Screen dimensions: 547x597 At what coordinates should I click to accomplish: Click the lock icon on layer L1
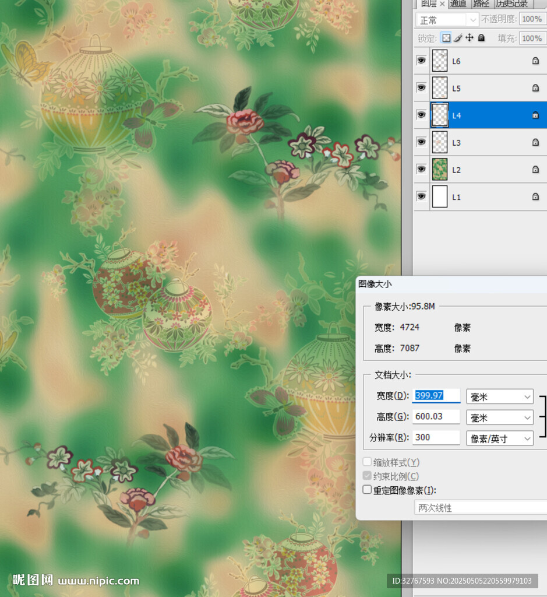click(535, 196)
